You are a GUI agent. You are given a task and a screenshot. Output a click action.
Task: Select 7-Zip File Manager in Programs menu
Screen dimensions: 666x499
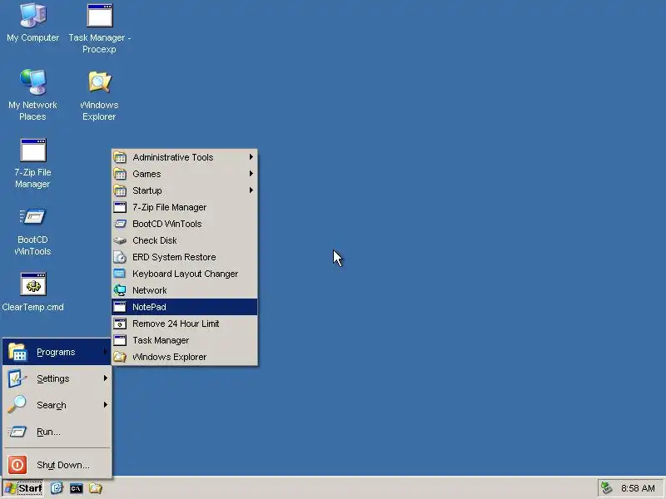tap(184, 207)
